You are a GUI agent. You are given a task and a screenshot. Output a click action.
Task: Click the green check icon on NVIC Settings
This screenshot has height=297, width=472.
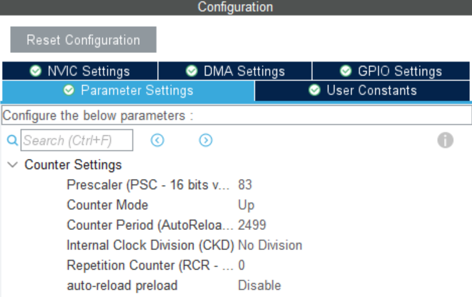36,71
